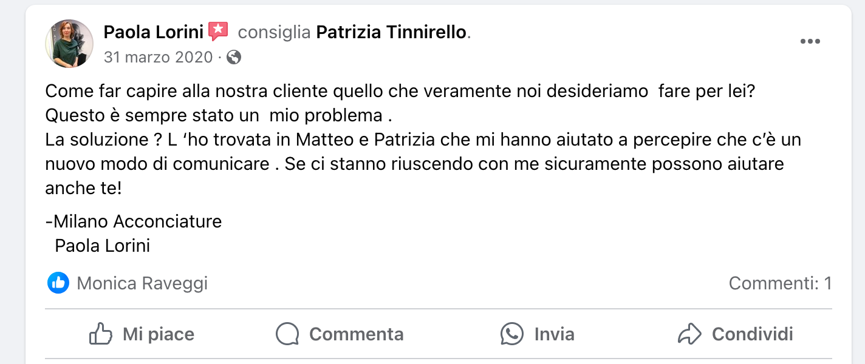Click the Paola Lorini author name
The width and height of the screenshot is (865, 364).
coord(153,32)
